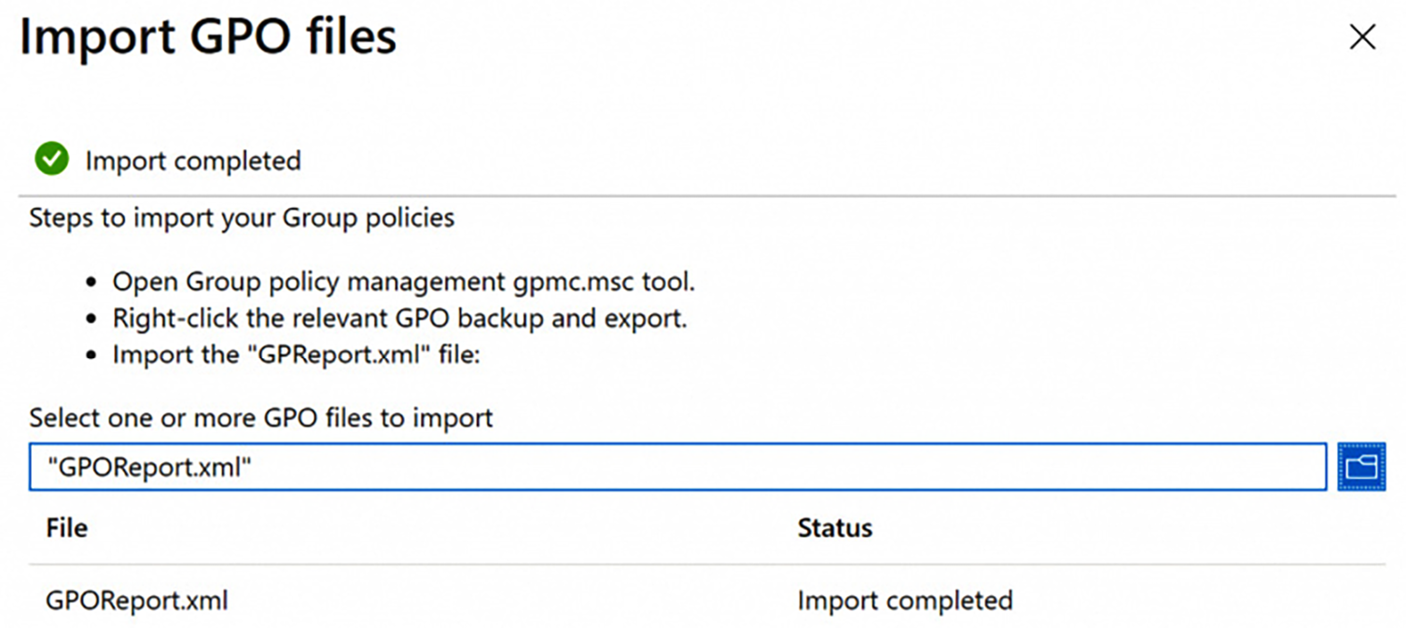The image size is (1406, 628).
Task: Click the Import completed status cell
Action: coord(904,600)
